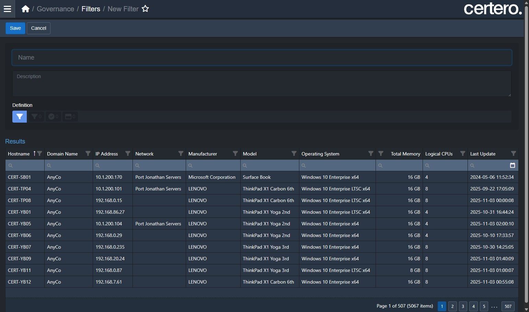Image resolution: width=529 pixels, height=312 pixels.
Task: Open the Hostname column filter icon
Action: pyautogui.click(x=40, y=153)
